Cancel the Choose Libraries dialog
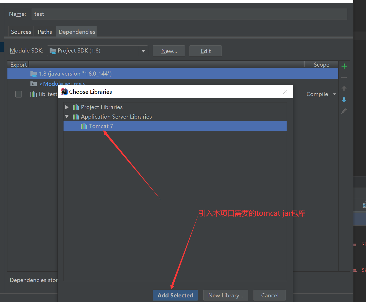366x302 pixels. (270, 295)
